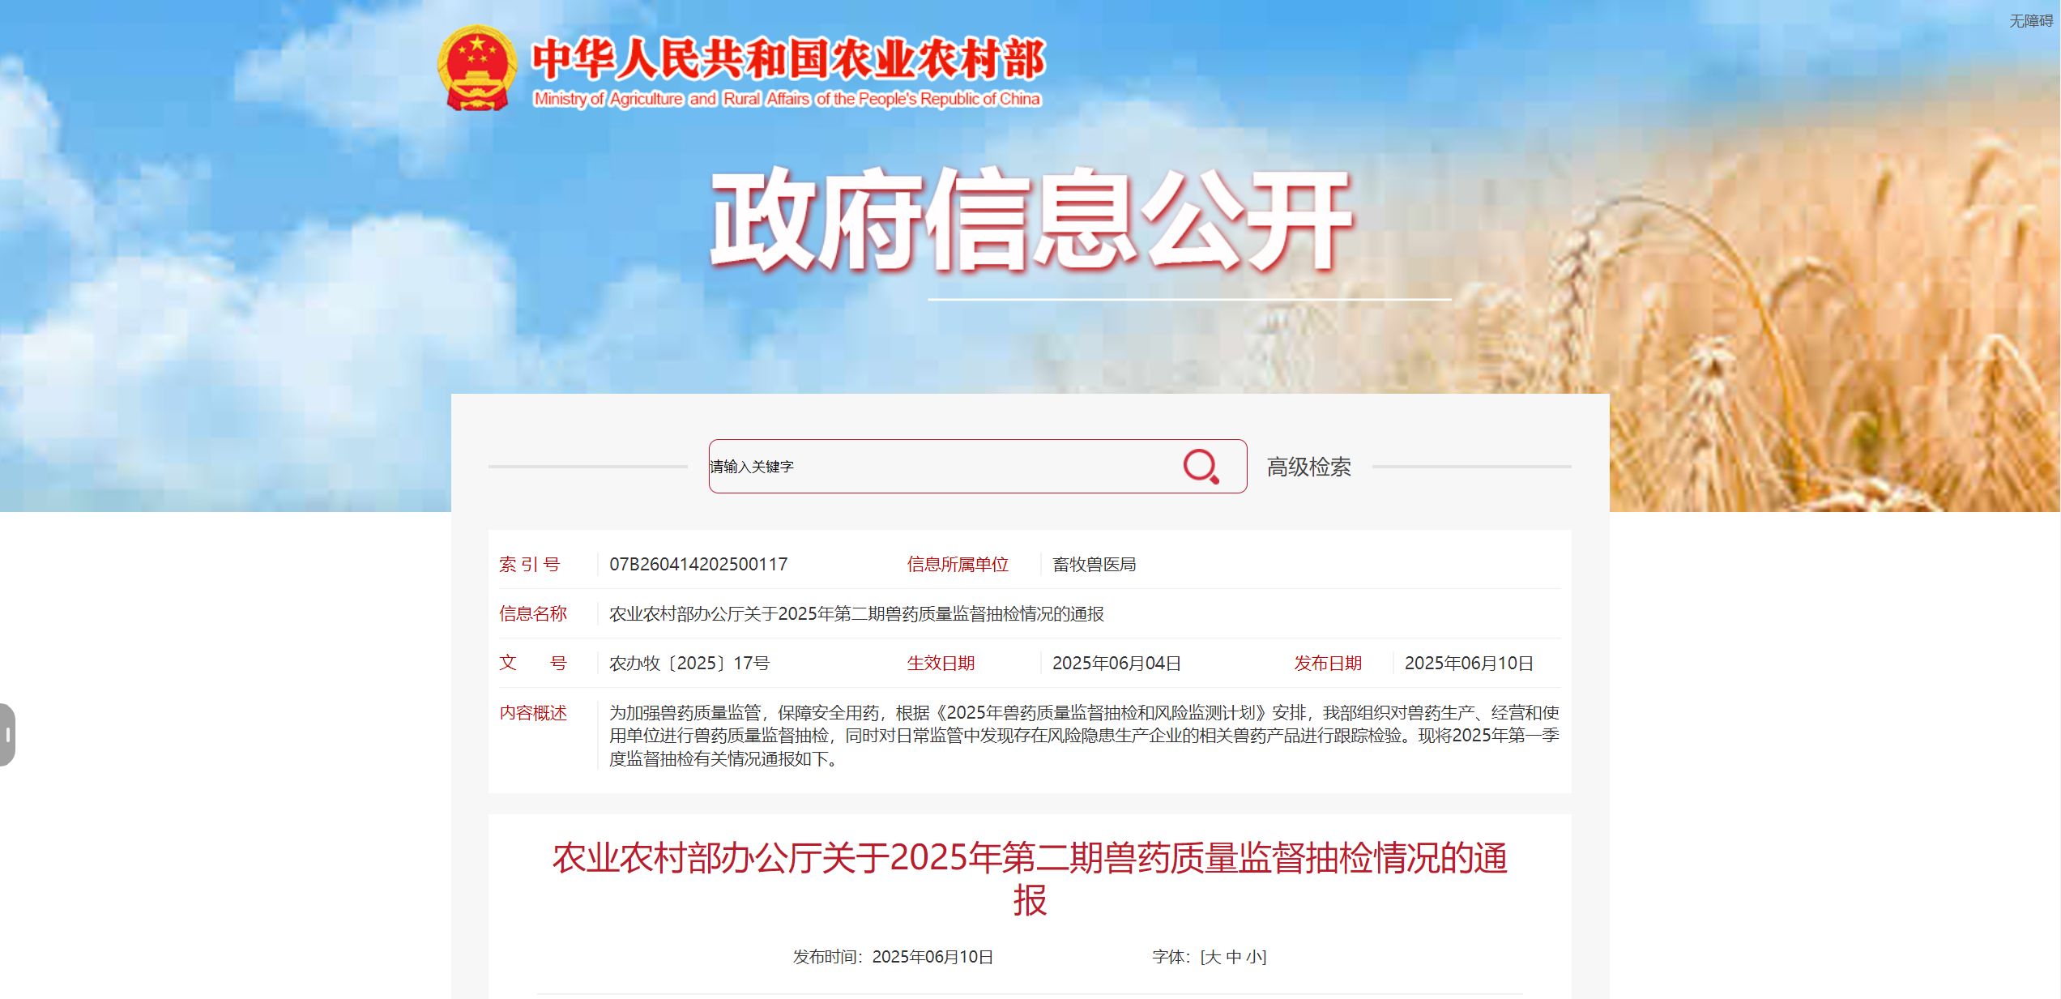Click the 信息所属单位 label

[x=958, y=564]
